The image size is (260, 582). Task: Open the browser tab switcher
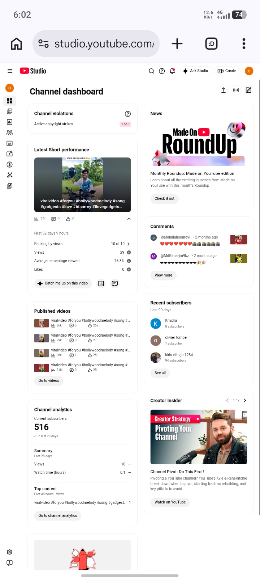[x=211, y=44]
